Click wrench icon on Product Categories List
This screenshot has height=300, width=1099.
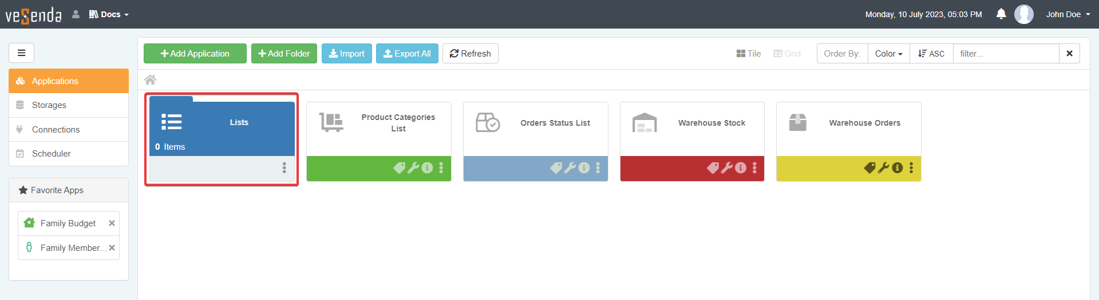pyautogui.click(x=413, y=168)
